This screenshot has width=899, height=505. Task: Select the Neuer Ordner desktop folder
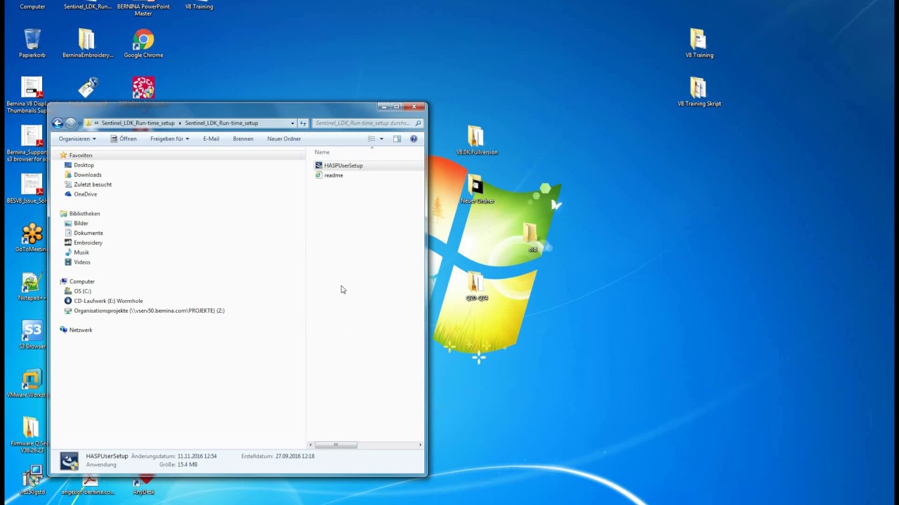click(x=477, y=189)
